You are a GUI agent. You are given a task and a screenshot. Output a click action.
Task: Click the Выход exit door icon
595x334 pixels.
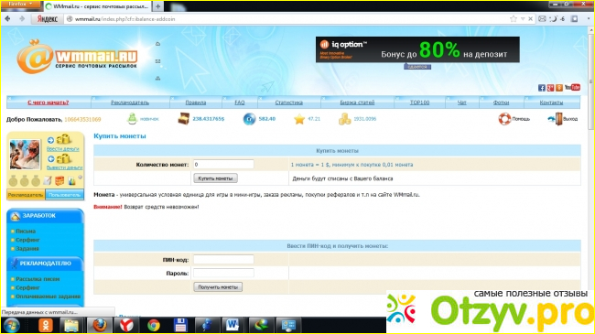point(558,119)
